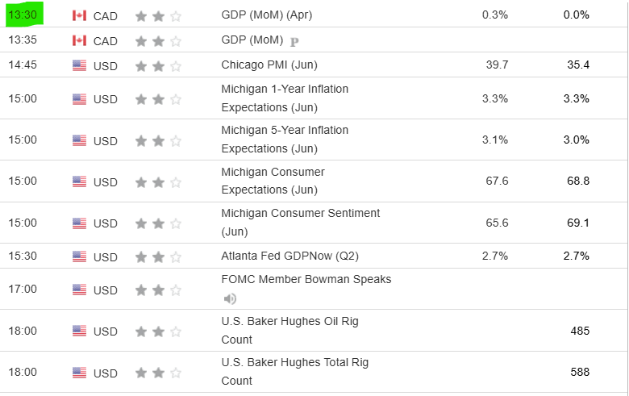Click the 588 value for Total Rig Count

pos(578,373)
